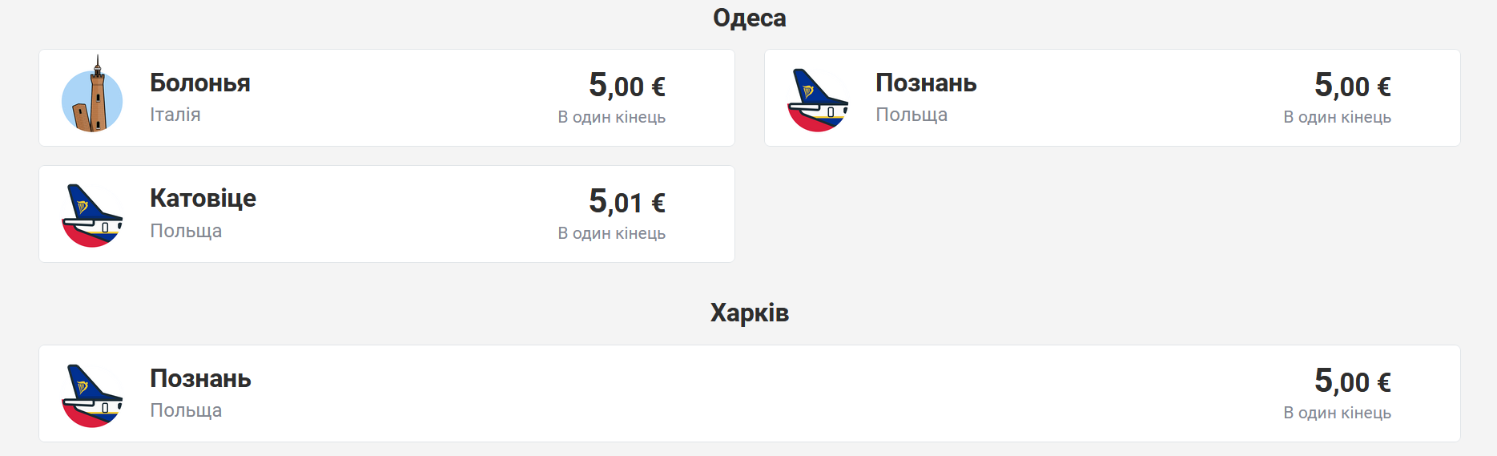Click the Італія country label
Viewport: 1497px width, 456px height.
click(175, 115)
